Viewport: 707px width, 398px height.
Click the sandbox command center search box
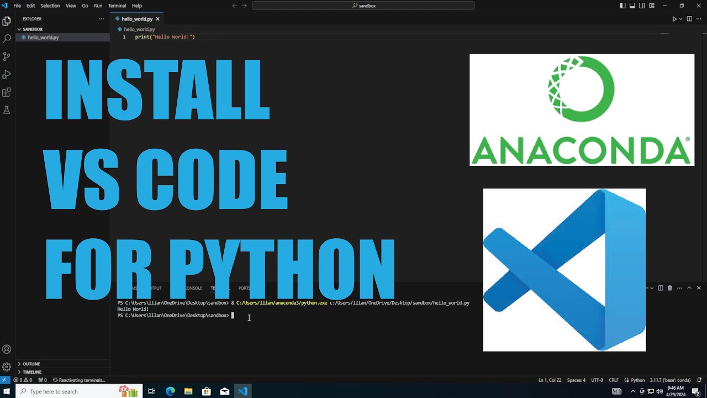[x=363, y=6]
